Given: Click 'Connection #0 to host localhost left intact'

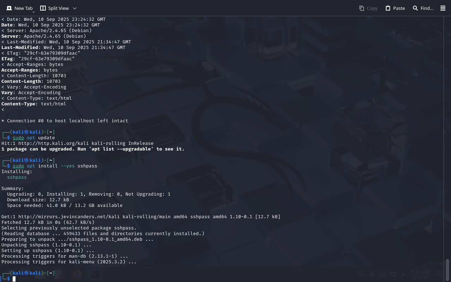Looking at the screenshot, I should tap(65, 121).
